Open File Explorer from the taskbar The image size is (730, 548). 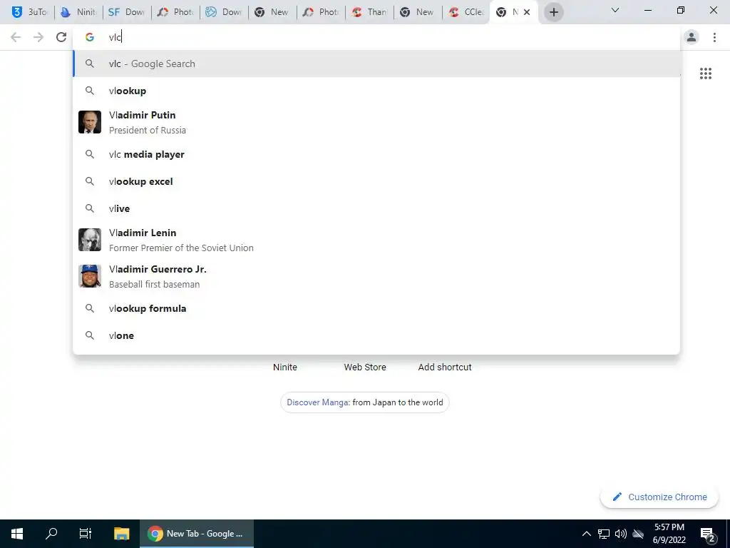point(121,534)
